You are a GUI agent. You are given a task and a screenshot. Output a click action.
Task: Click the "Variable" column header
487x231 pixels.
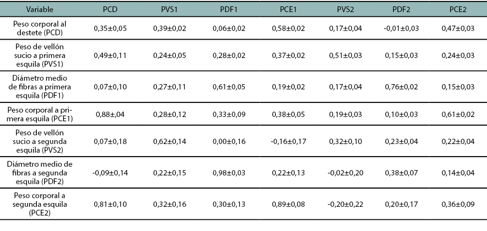pyautogui.click(x=40, y=9)
